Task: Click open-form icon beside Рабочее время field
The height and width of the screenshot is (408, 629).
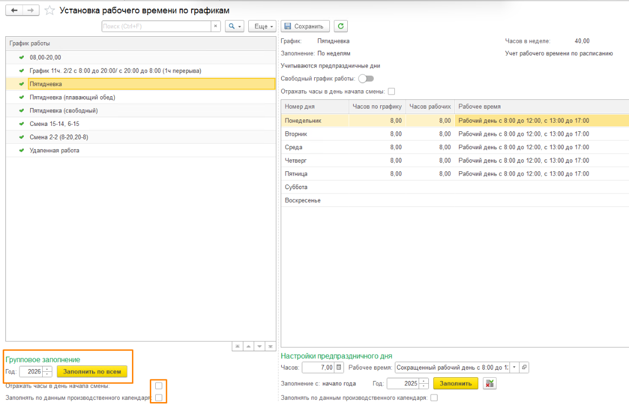Action: [524, 367]
